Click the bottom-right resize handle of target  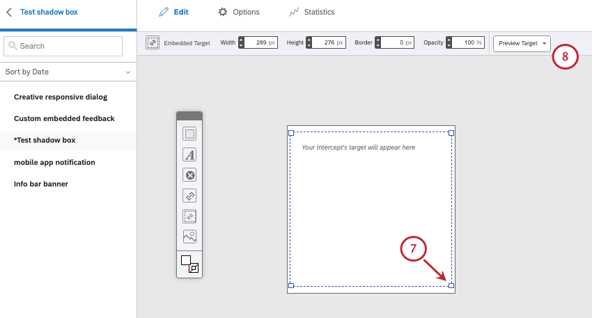tap(451, 285)
